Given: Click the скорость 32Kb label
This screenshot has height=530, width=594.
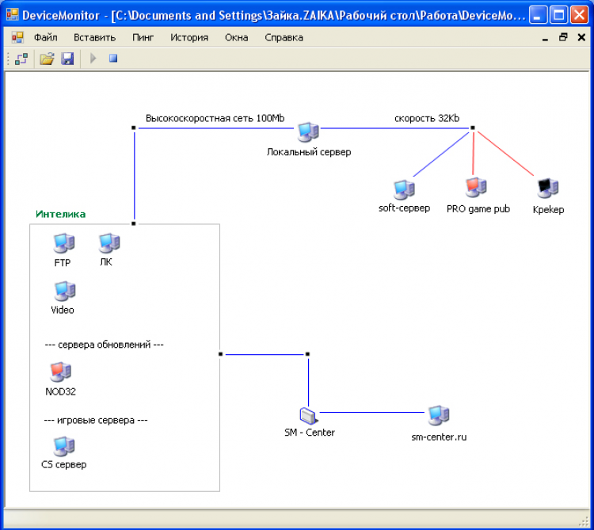Looking at the screenshot, I should pyautogui.click(x=427, y=118).
